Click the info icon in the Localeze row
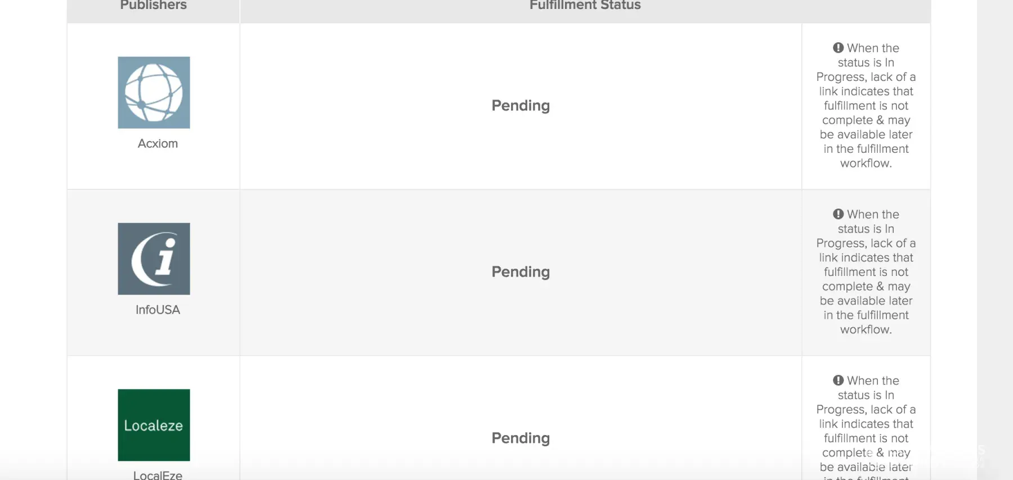 coord(838,381)
